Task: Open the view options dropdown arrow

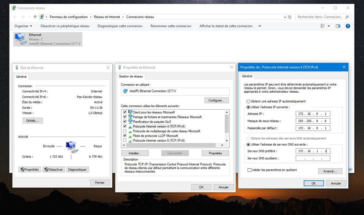Action: point(329,26)
